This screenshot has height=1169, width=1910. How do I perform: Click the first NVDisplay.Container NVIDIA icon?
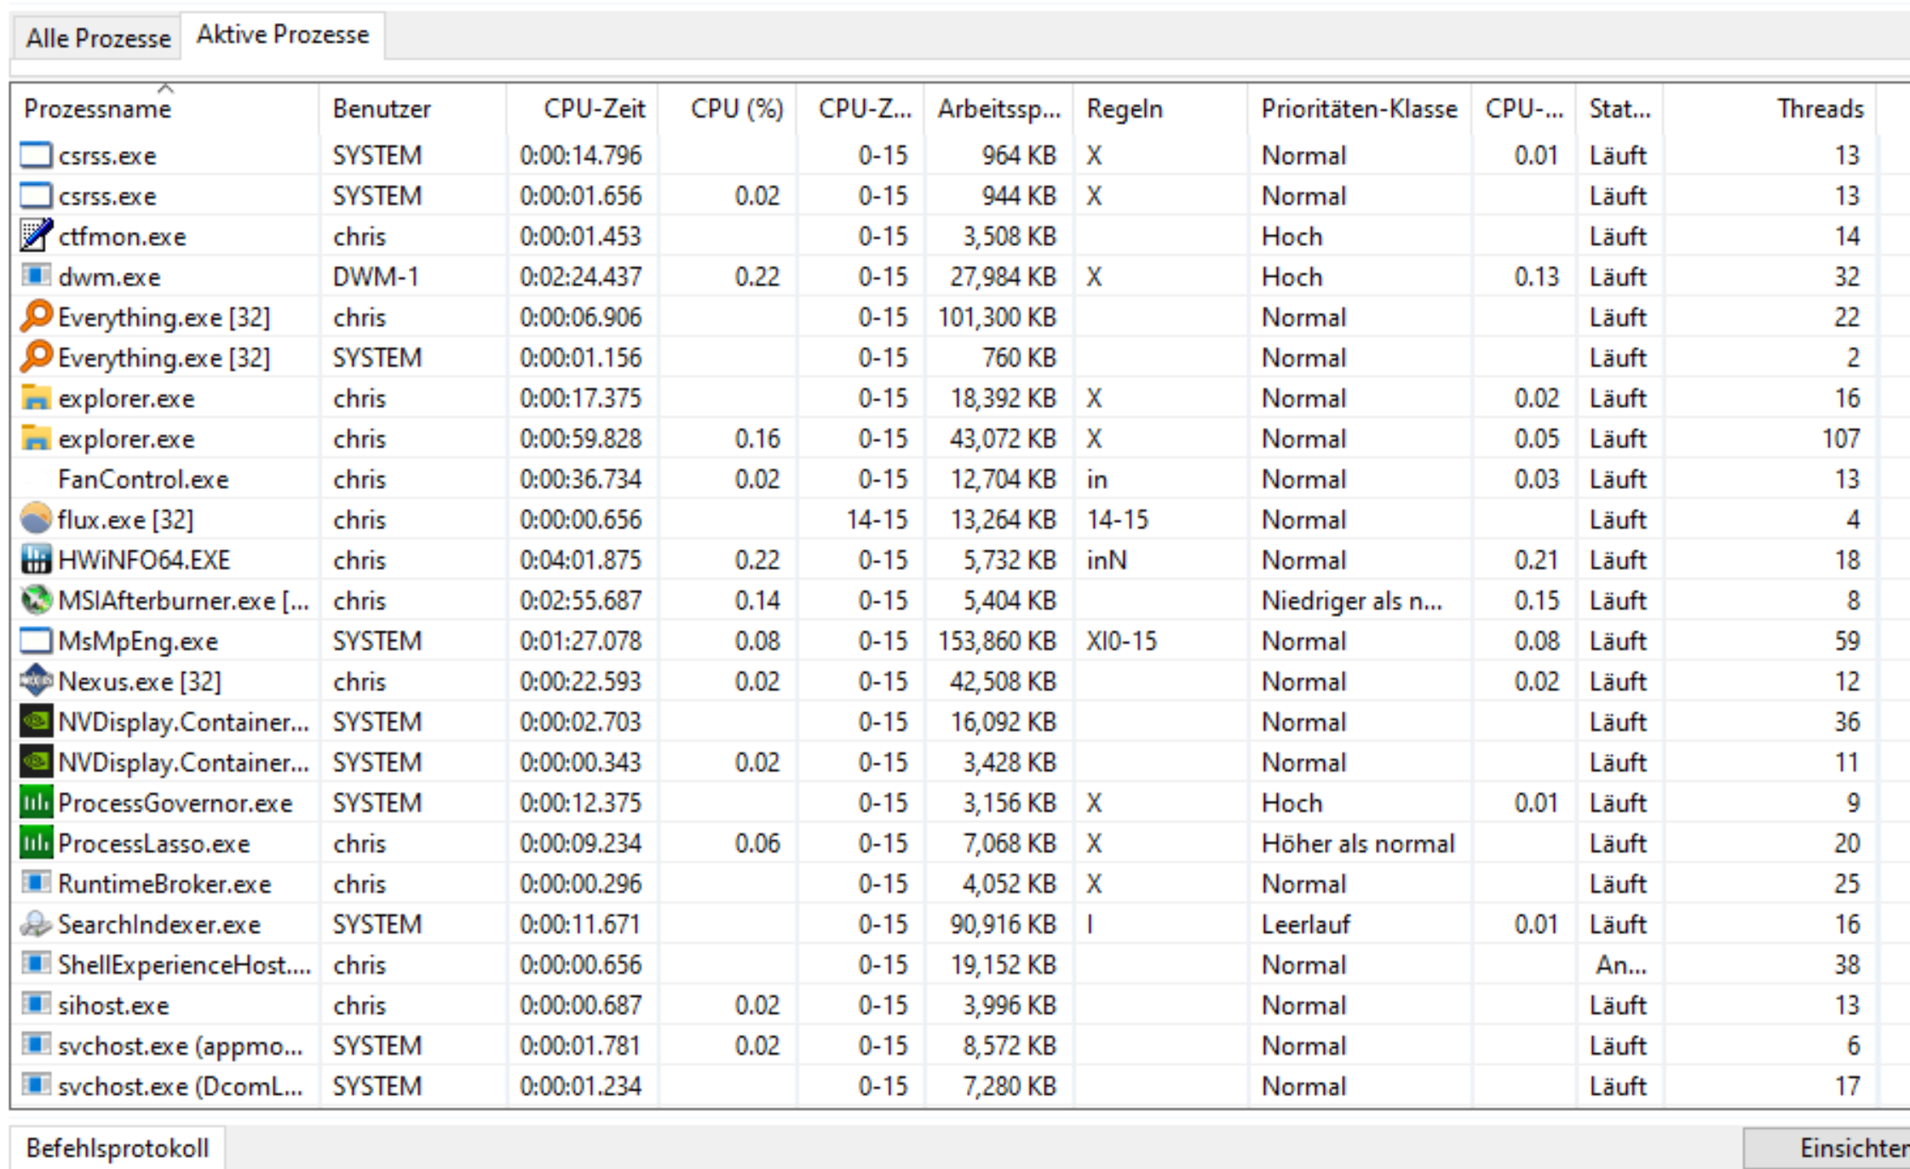(36, 722)
